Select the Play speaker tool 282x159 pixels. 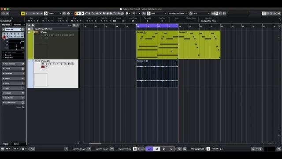tap(119, 14)
